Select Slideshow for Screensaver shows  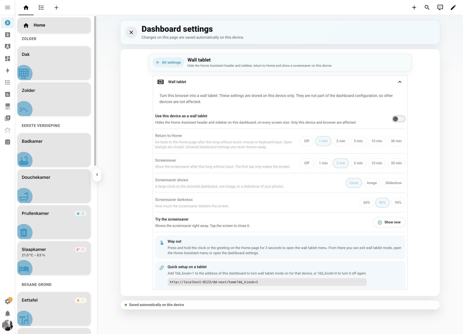pyautogui.click(x=393, y=183)
